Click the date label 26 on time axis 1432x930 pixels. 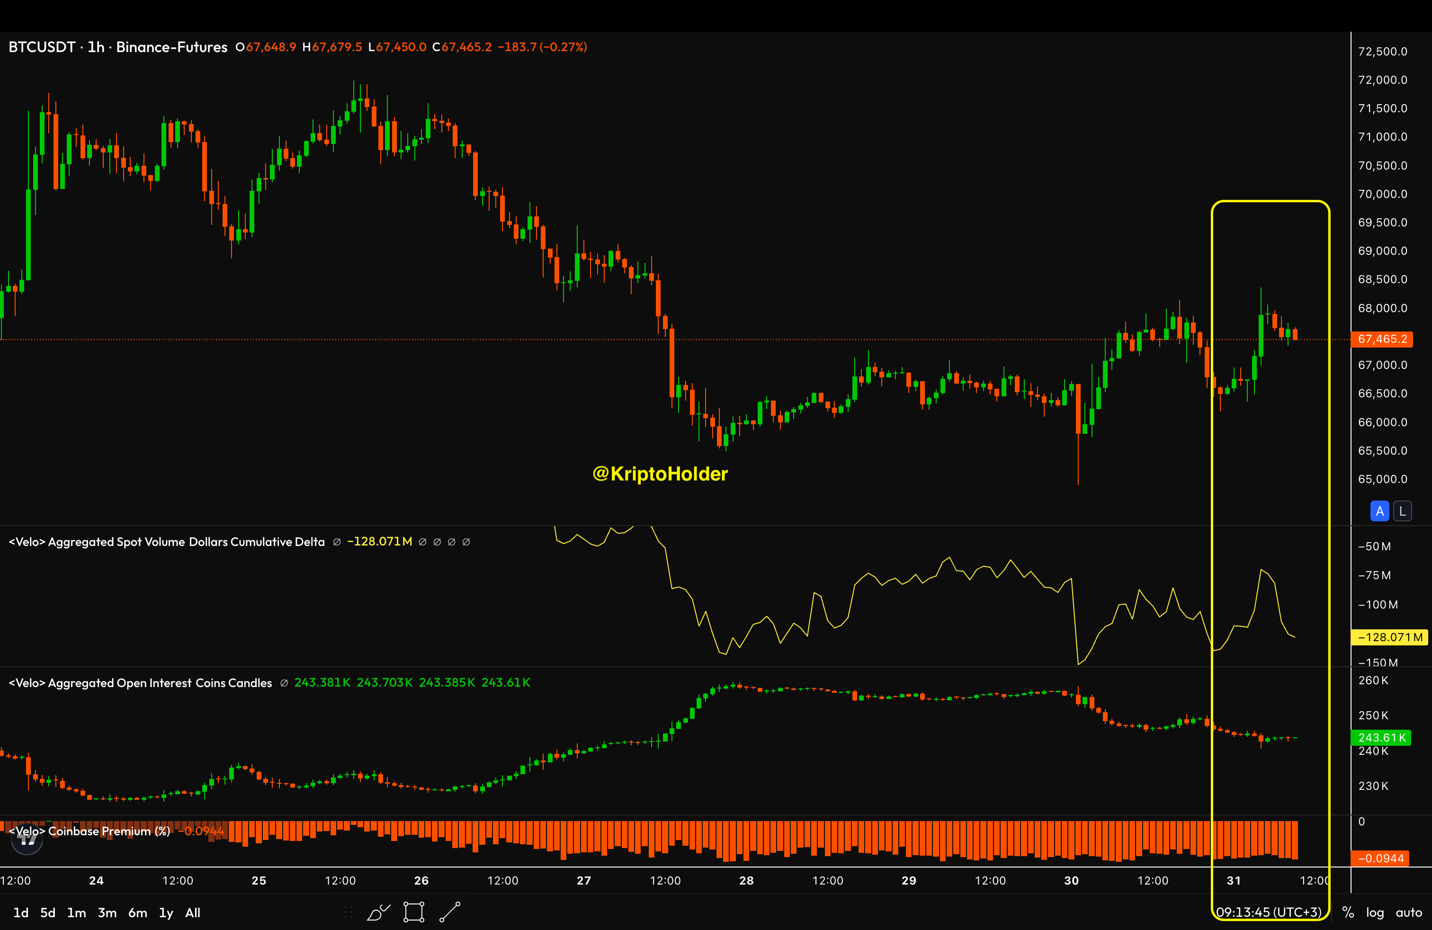pos(421,880)
